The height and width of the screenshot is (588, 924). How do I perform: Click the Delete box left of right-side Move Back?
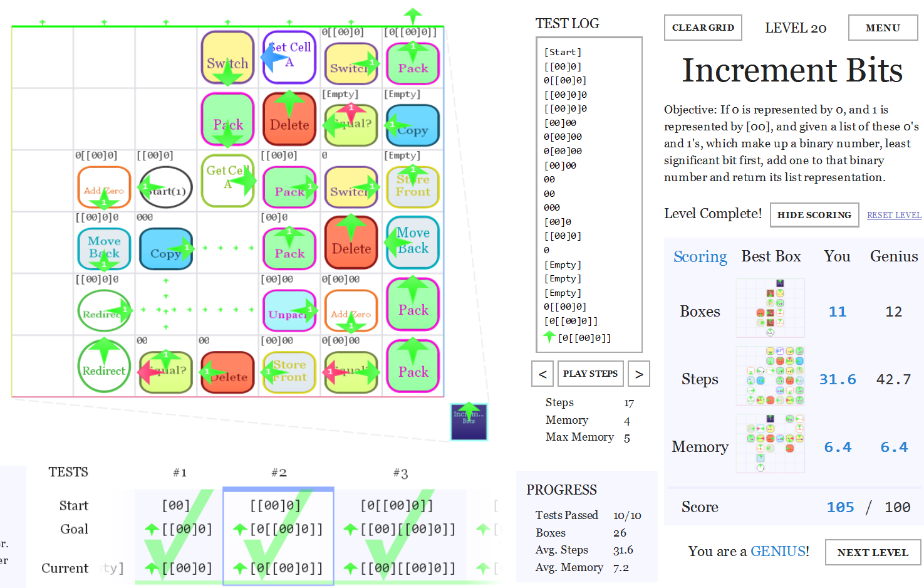tap(351, 243)
